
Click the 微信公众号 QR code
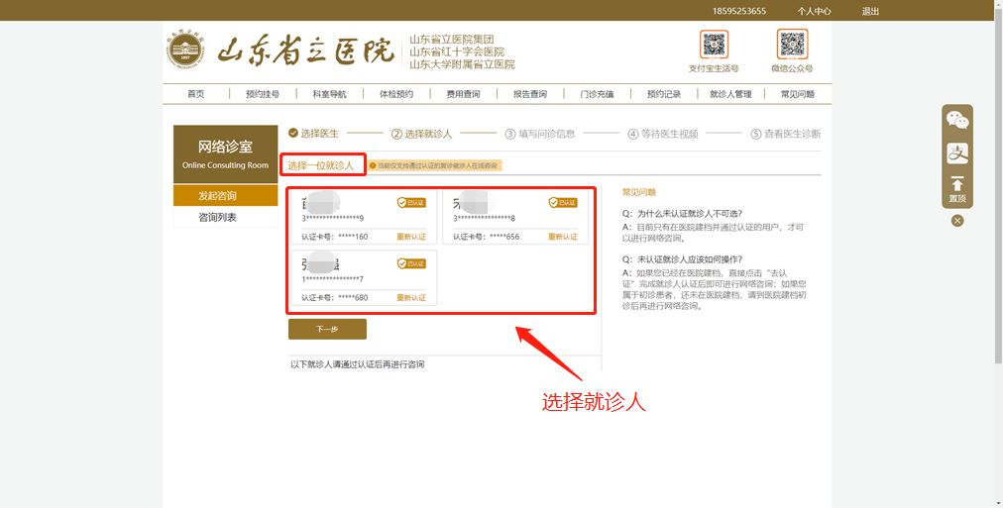pyautogui.click(x=791, y=45)
